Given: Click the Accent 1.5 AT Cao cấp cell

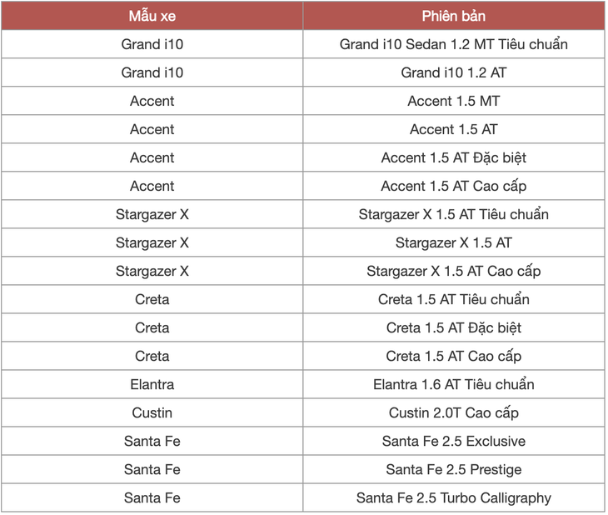Looking at the screenshot, I should (x=454, y=186).
